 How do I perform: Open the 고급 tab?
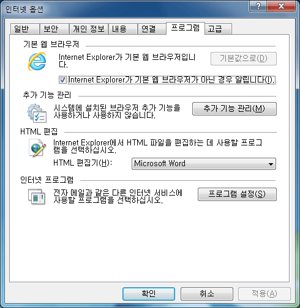tap(218, 29)
